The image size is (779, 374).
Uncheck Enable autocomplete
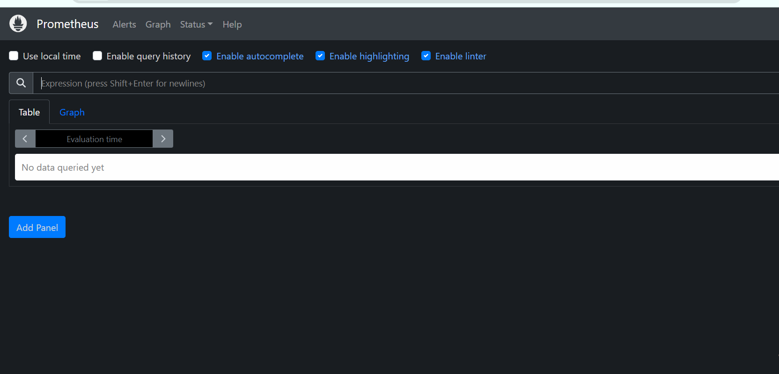point(207,56)
